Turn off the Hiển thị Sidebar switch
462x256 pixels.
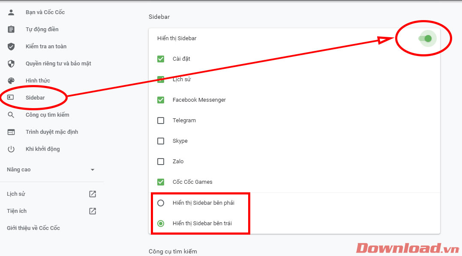425,38
